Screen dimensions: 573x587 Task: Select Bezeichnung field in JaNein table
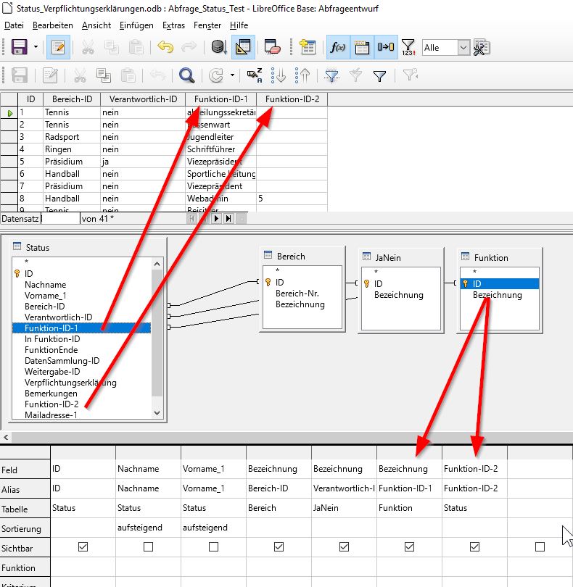point(398,295)
